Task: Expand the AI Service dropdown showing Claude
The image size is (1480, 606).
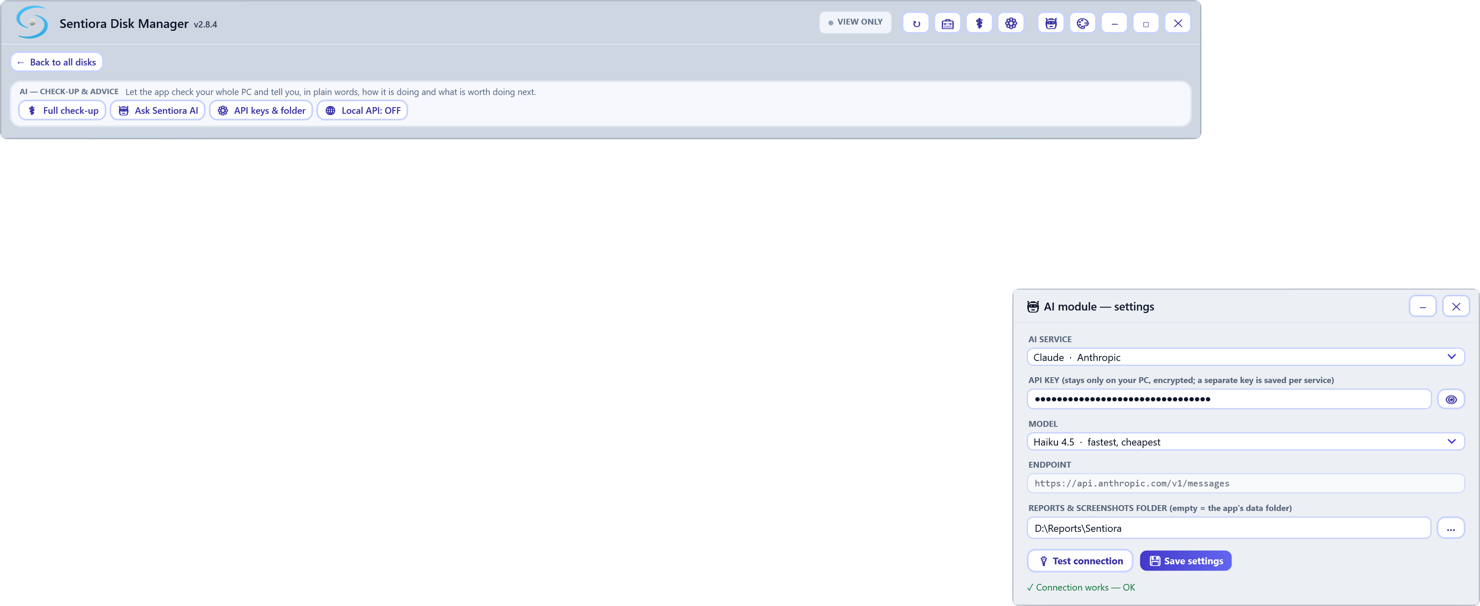Action: pos(1246,357)
